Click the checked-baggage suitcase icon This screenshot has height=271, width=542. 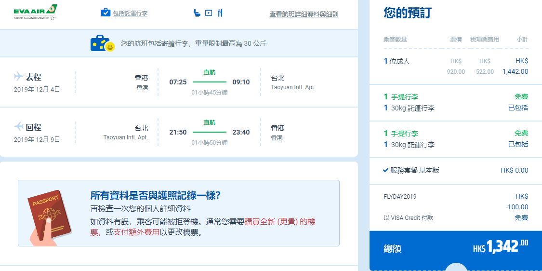pos(106,13)
